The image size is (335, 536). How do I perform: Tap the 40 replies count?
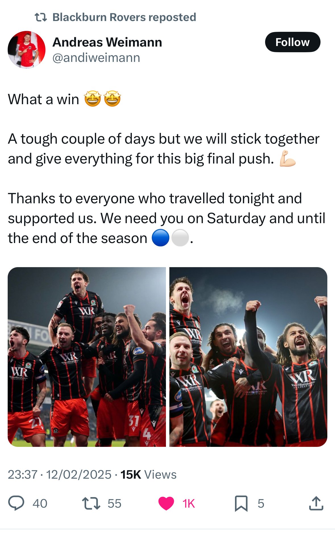click(40, 504)
